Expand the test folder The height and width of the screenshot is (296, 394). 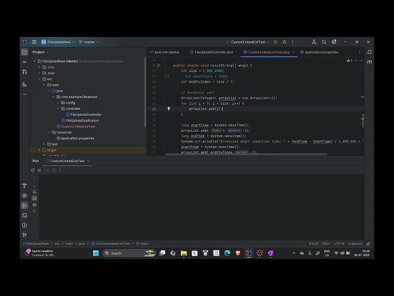[44, 144]
